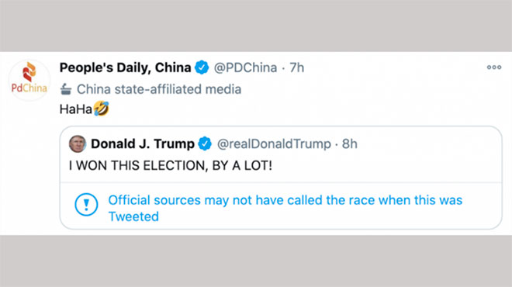Click the PdChina logo text in avatar
The width and height of the screenshot is (512, 287).
pyautogui.click(x=29, y=88)
